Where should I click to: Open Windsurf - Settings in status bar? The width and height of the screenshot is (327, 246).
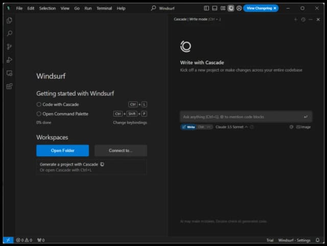(x=294, y=240)
